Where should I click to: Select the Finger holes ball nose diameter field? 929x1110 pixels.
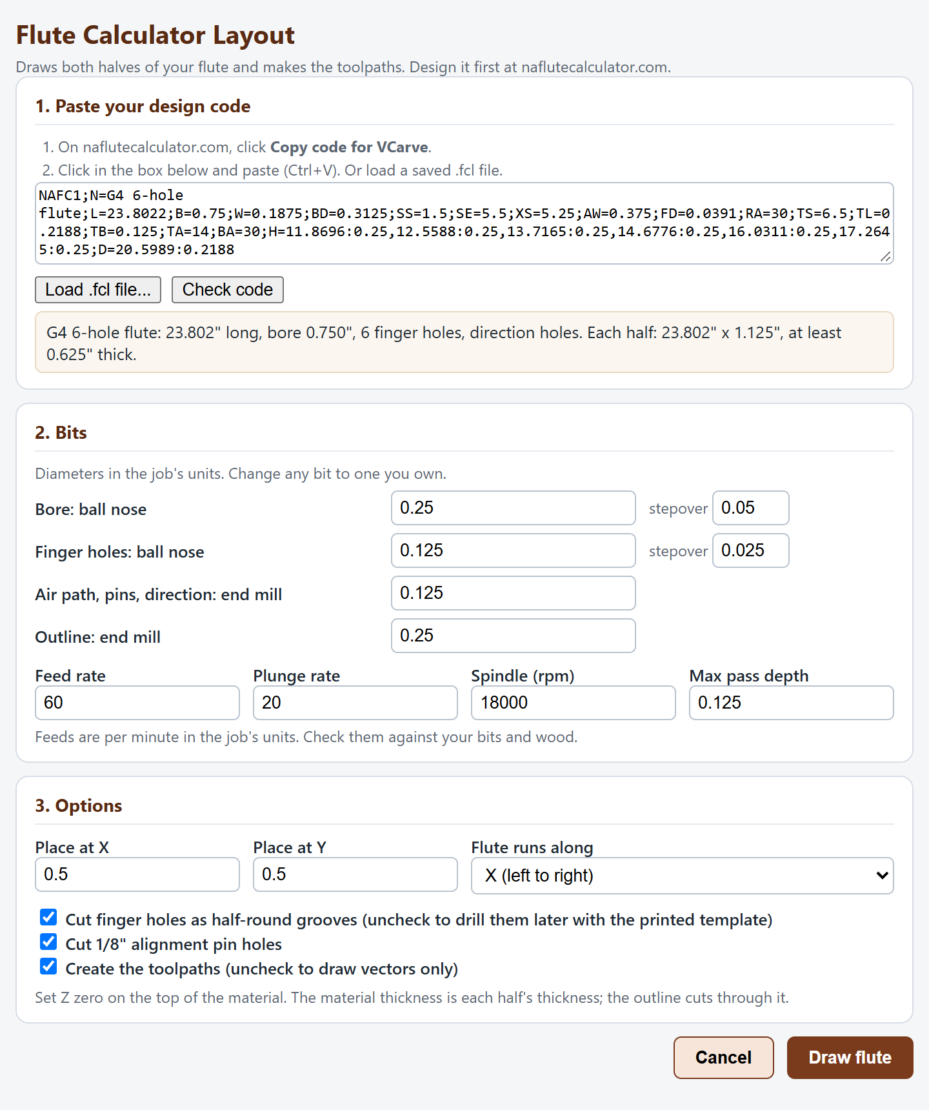pos(513,550)
